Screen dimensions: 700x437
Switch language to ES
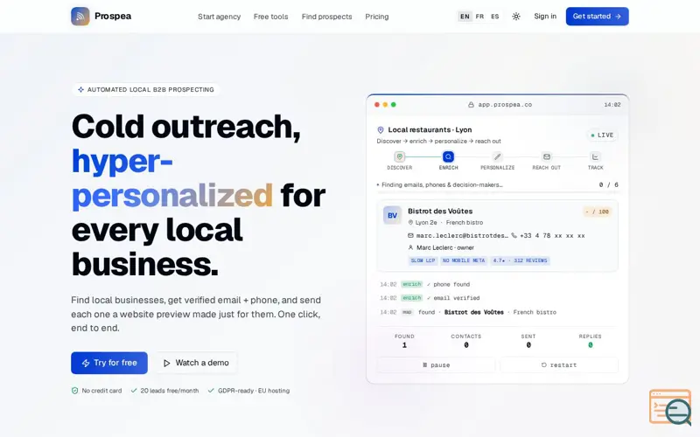[495, 17]
